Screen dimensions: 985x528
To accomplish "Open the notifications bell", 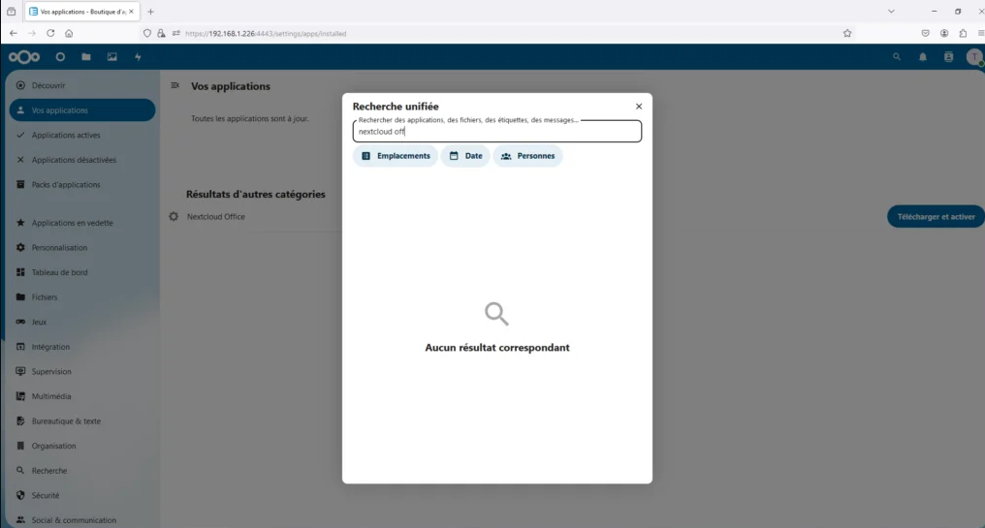I will pyautogui.click(x=922, y=57).
